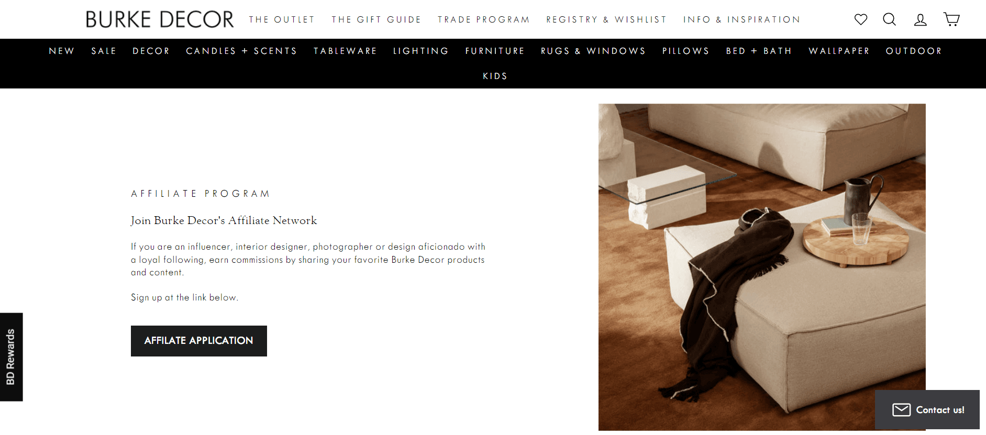Screen dimensions: 986x435
Task: Expand Info & Inspiration menu
Action: (742, 20)
